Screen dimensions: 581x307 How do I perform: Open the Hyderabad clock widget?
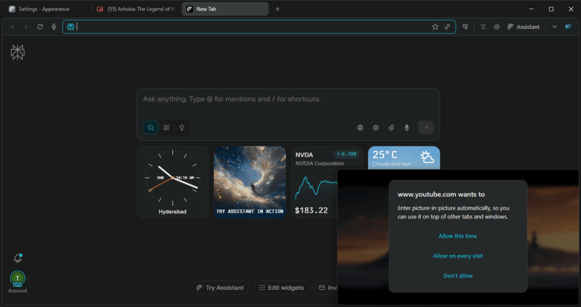[172, 182]
